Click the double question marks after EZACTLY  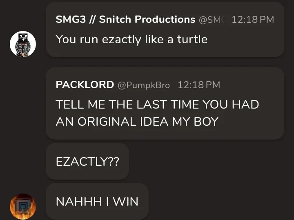click(114, 161)
